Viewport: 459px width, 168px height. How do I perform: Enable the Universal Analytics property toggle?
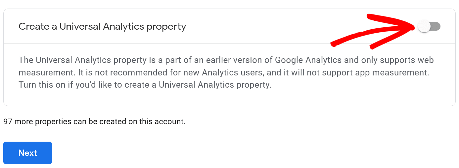point(429,26)
